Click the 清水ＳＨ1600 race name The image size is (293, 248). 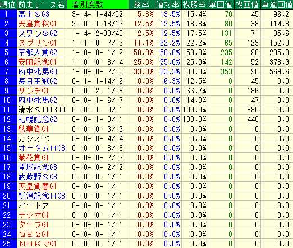coord(42,110)
